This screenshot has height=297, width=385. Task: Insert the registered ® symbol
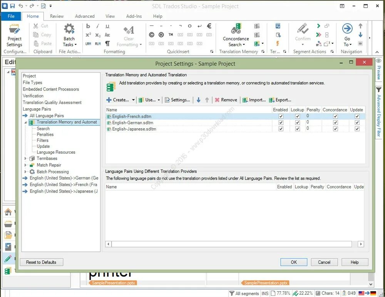tap(161, 35)
